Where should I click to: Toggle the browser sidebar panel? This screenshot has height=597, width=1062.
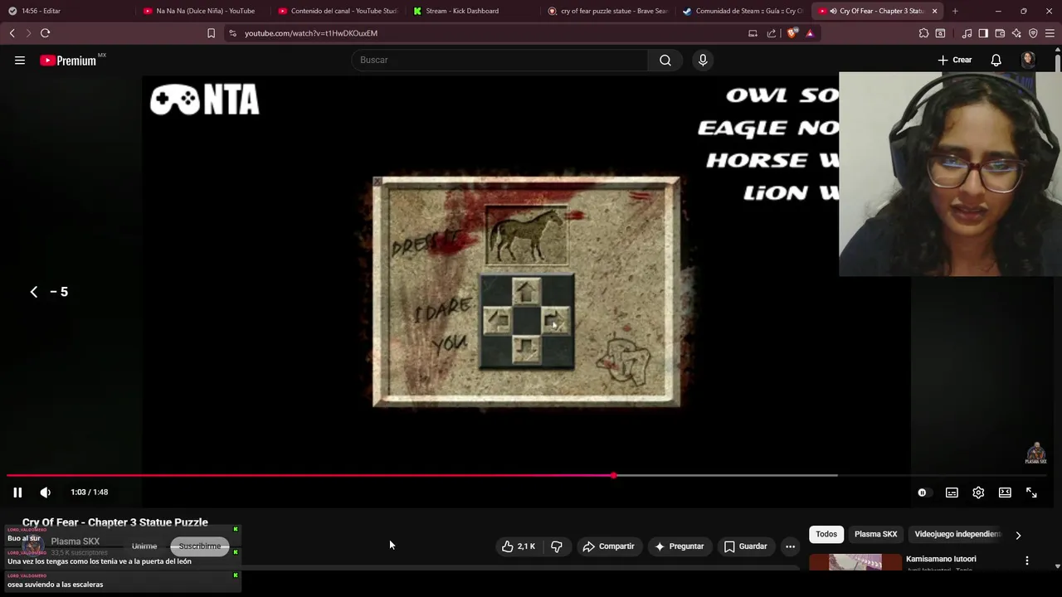pos(983,33)
